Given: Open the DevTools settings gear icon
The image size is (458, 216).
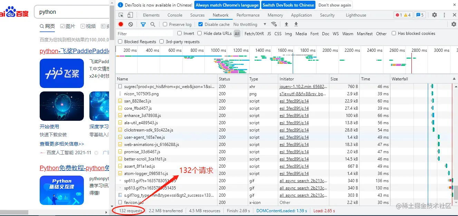Looking at the screenshot, I should (435, 15).
